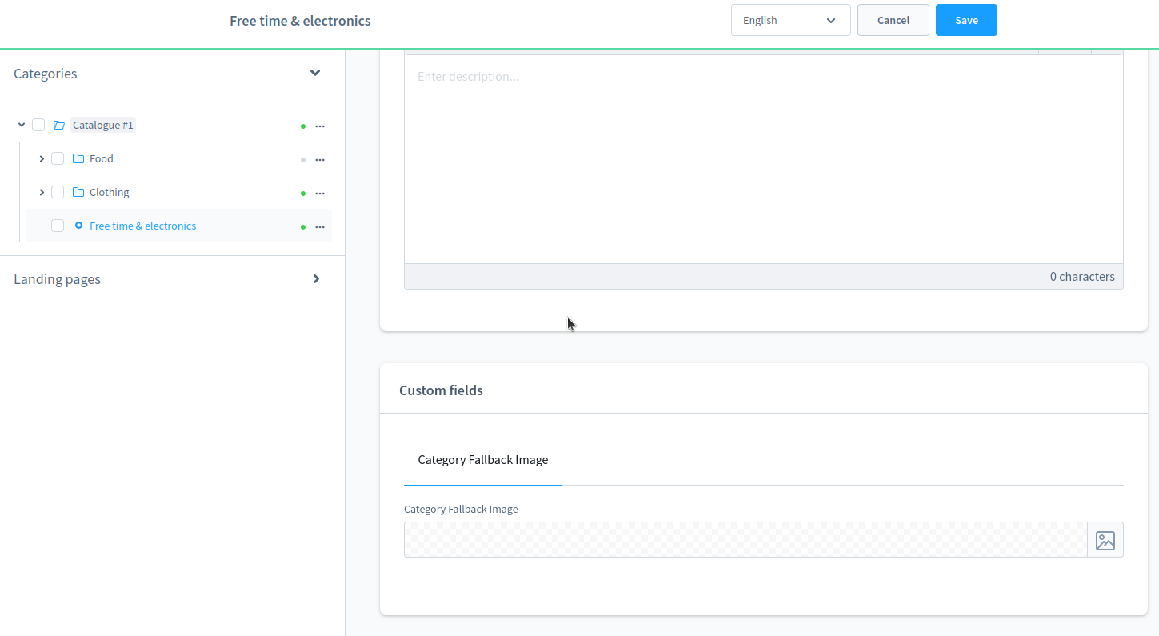
Task: Open Free time & electronics three-dot menu
Action: (x=320, y=227)
